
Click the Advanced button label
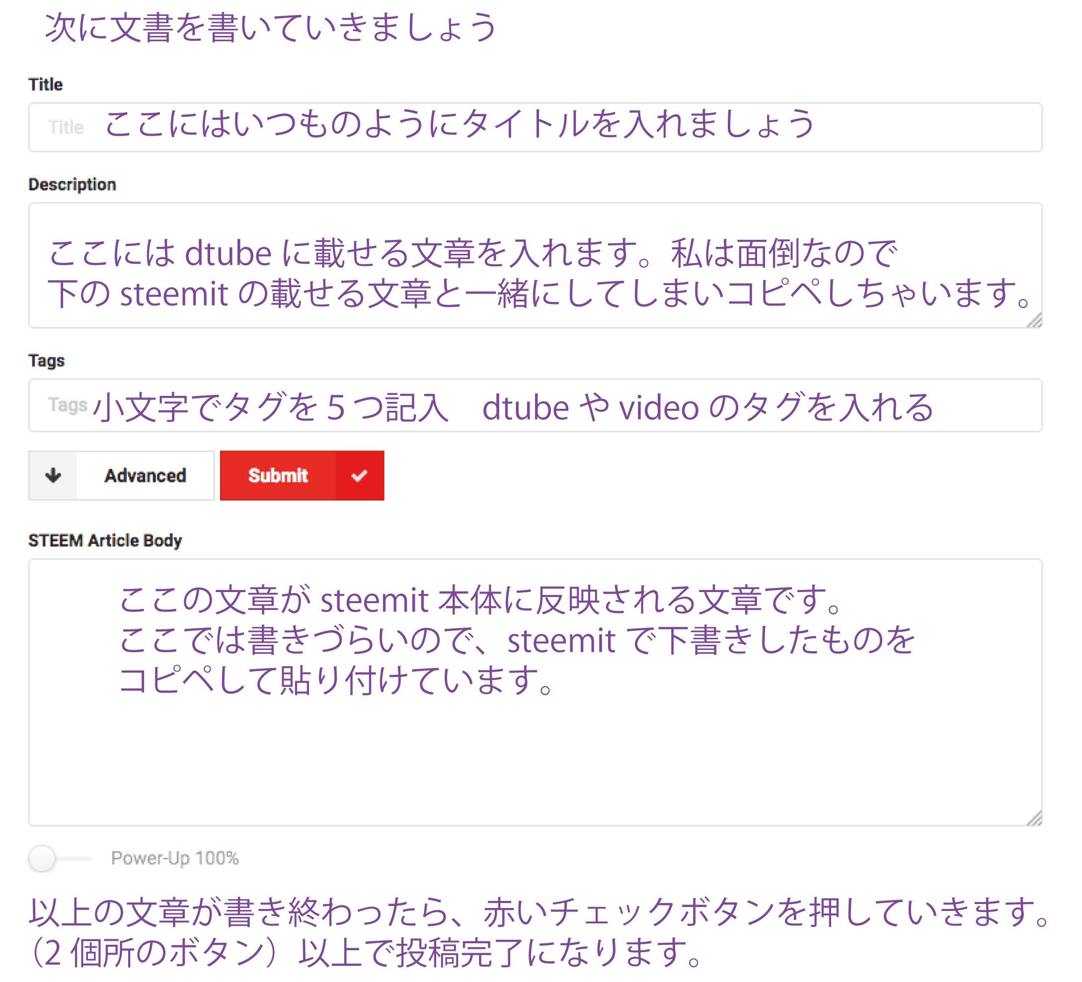click(146, 475)
